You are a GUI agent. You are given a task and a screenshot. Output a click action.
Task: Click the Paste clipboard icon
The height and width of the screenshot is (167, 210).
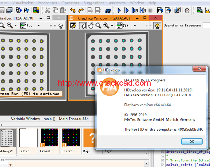point(63,11)
